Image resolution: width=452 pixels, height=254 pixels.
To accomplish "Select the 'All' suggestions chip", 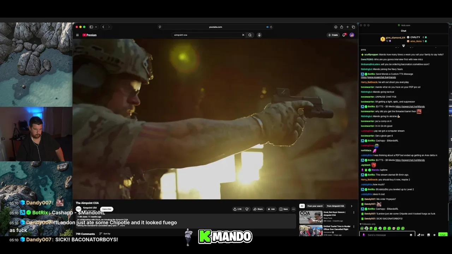I will pyautogui.click(x=302, y=206).
